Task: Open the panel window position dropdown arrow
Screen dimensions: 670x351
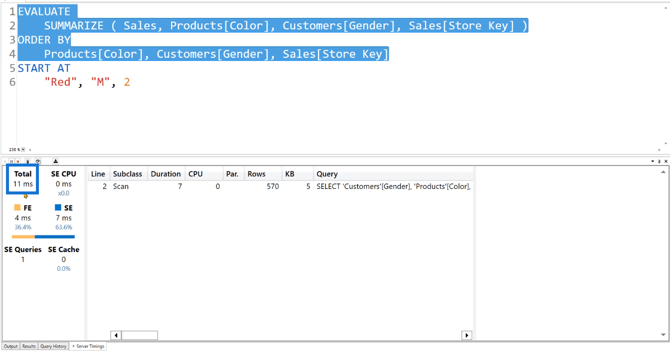Action: pos(653,162)
